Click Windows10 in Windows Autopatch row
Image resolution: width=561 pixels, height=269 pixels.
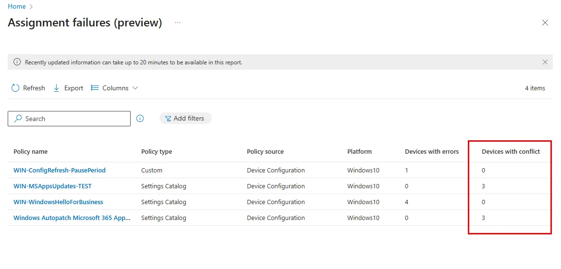pos(363,218)
